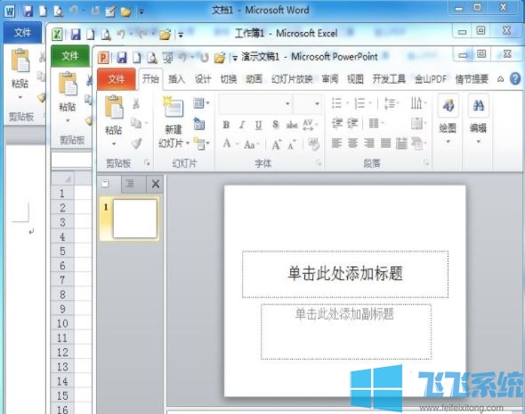The height and width of the screenshot is (414, 525).
Task: Create a new slide with 新建幻灯片 icon
Action: pos(174,107)
